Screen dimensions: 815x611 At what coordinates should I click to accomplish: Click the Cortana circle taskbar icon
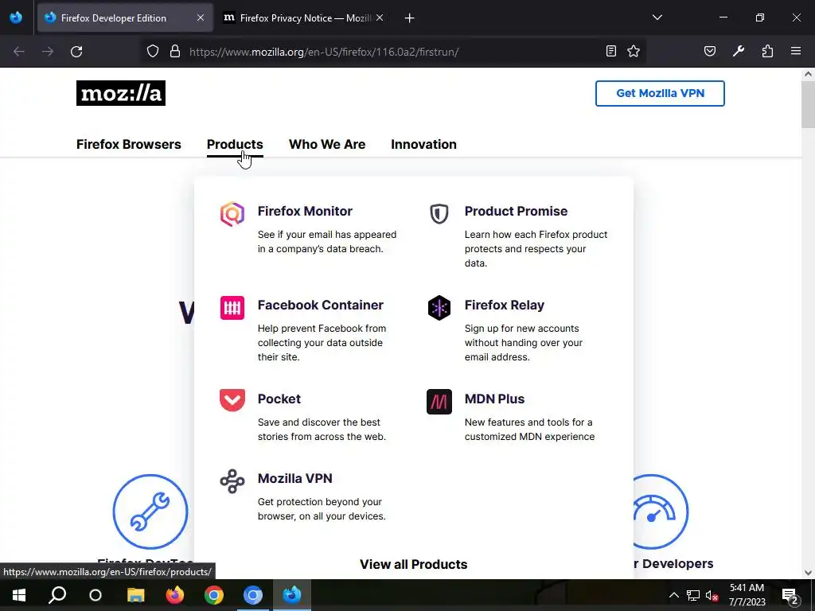click(x=96, y=595)
